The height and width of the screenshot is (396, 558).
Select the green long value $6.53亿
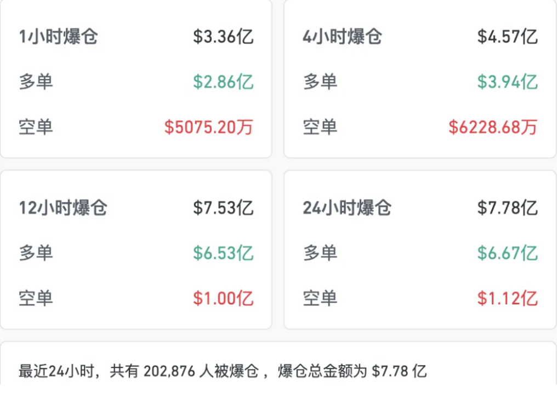(223, 253)
